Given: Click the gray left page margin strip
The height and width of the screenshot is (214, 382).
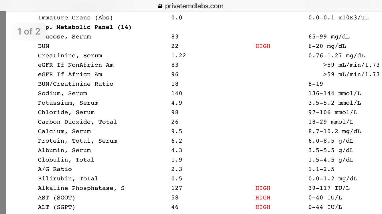Looking at the screenshot, I should click(3, 114).
